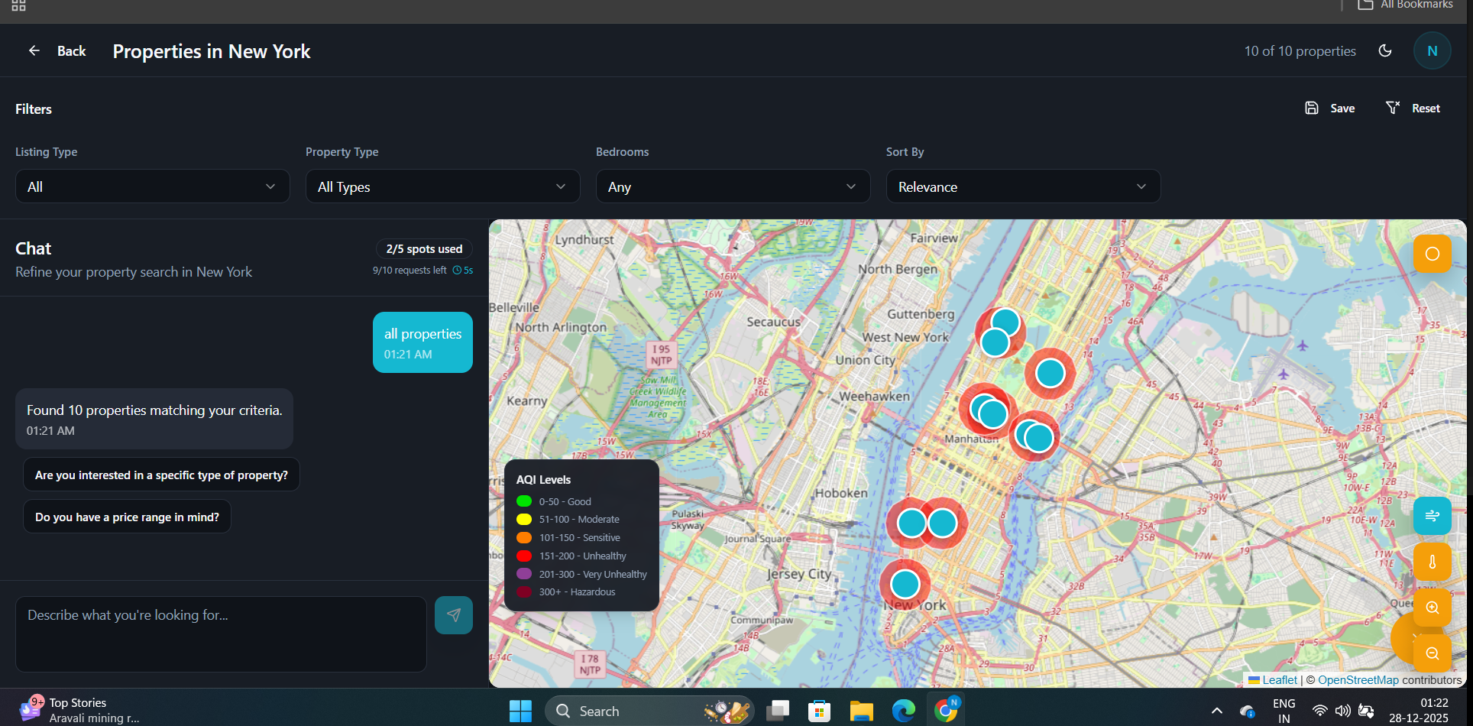Click the Back arrow icon
Screen dimensions: 1473x726
[x=34, y=50]
